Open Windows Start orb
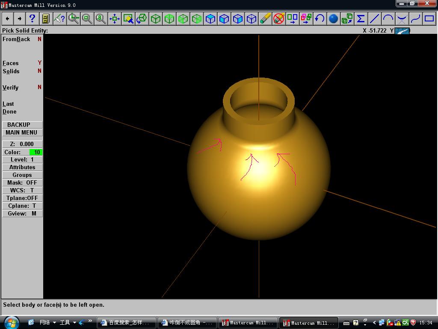 (12, 323)
